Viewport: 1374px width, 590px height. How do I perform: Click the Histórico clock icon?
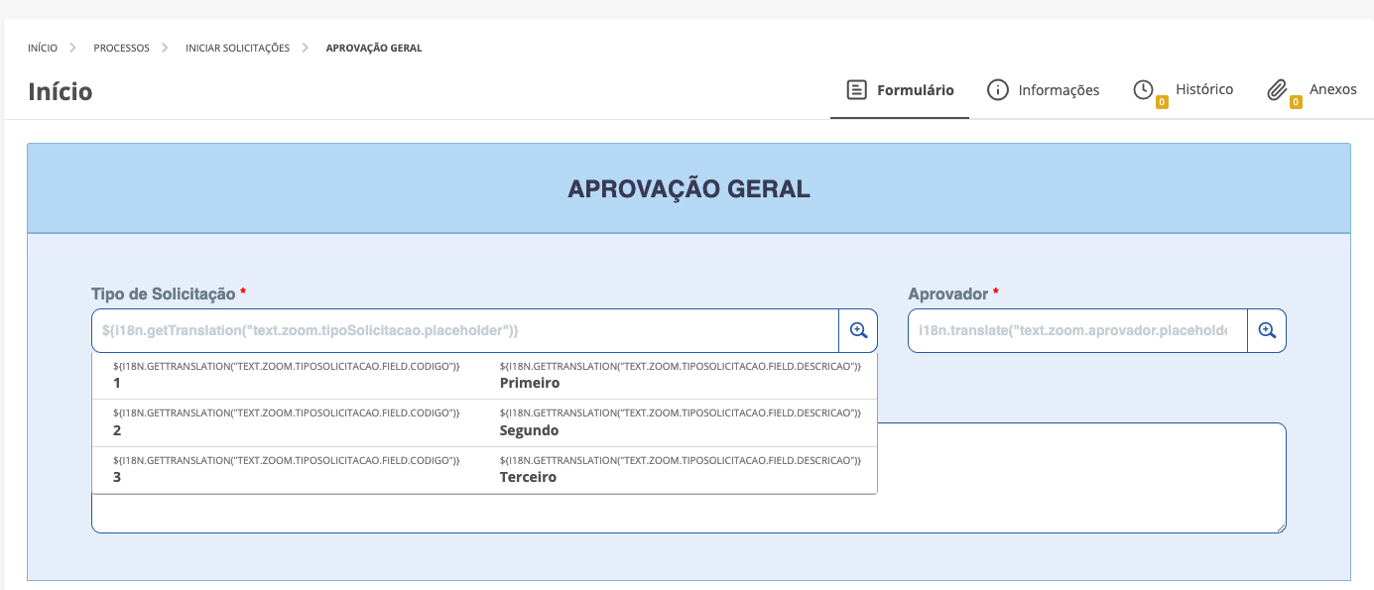(x=1143, y=90)
